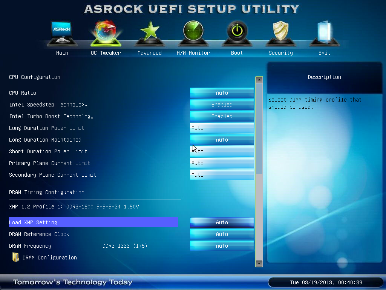Click the scrollbar down arrow
This screenshot has height=290, width=386.
tap(259, 264)
